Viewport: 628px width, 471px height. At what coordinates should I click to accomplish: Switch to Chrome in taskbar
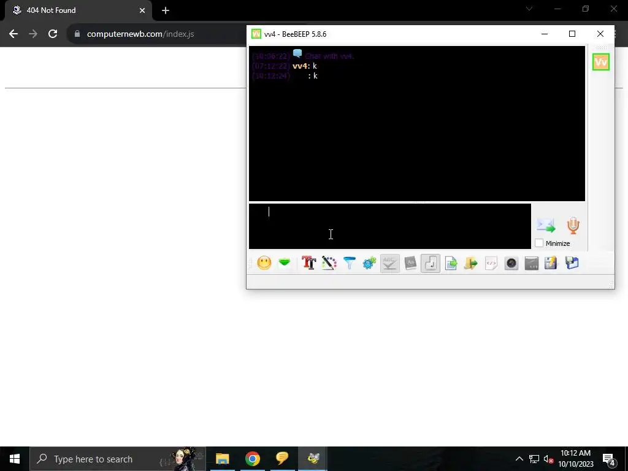[252, 459]
